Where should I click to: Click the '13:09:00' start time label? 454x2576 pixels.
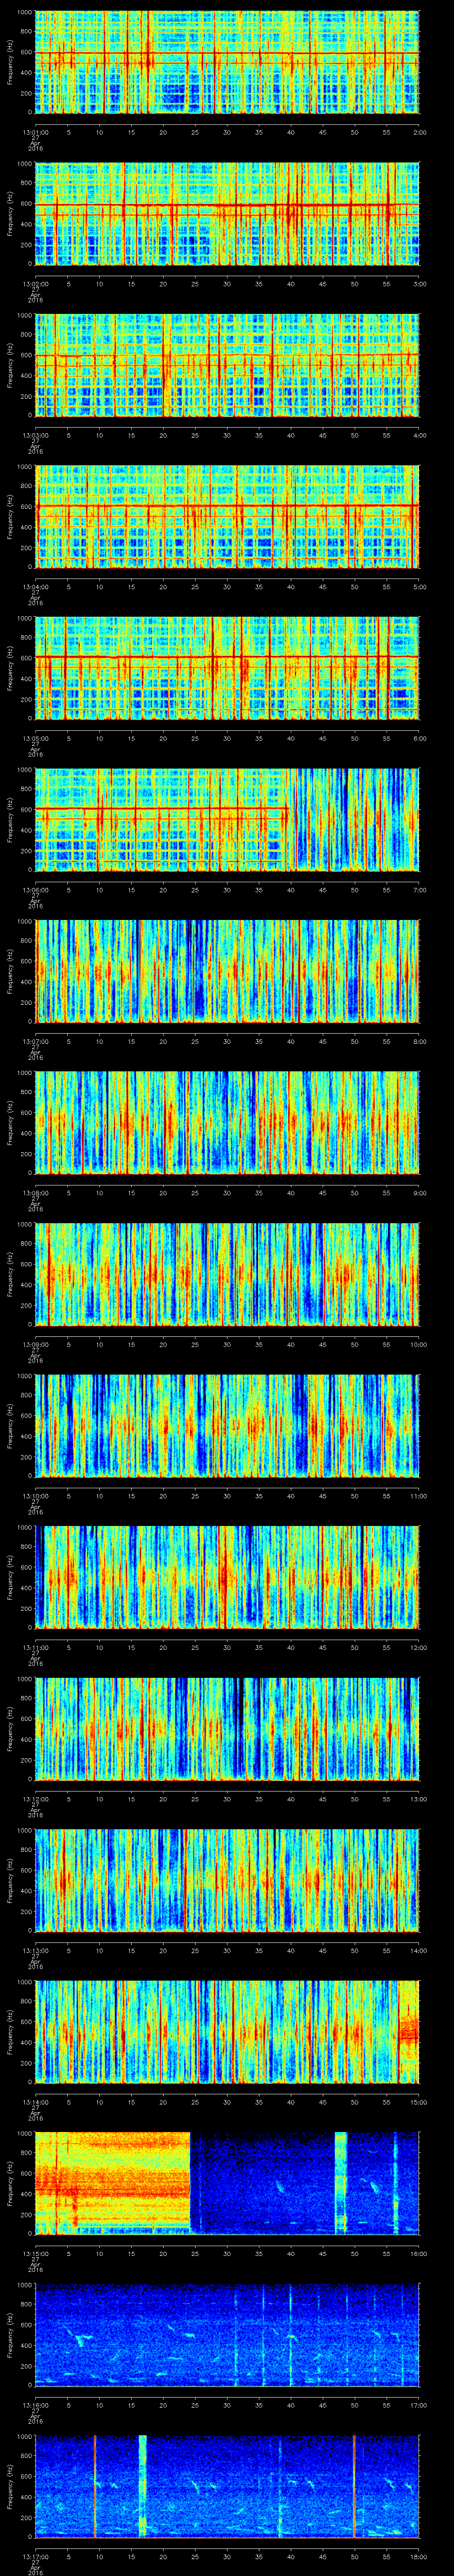point(35,1344)
